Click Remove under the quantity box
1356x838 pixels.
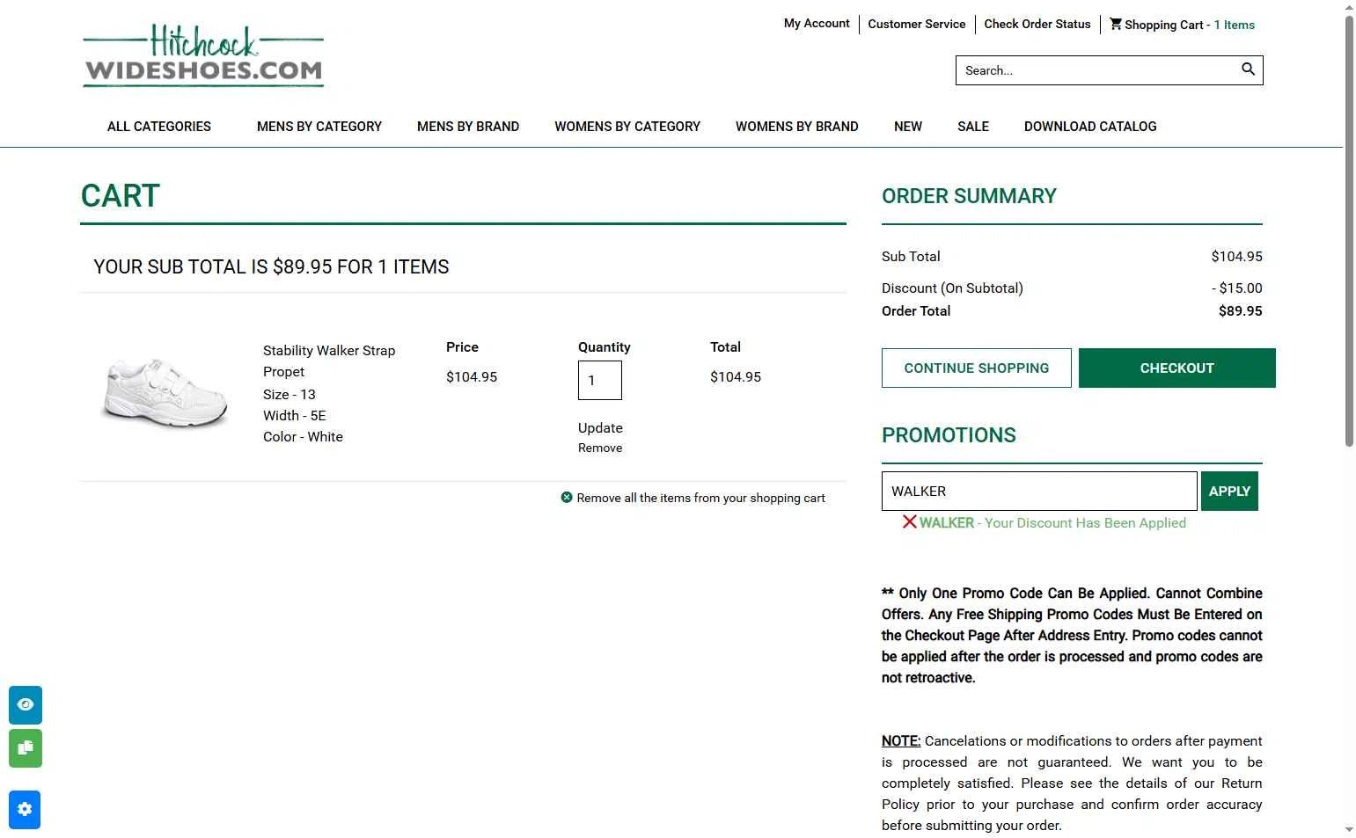[x=600, y=448]
